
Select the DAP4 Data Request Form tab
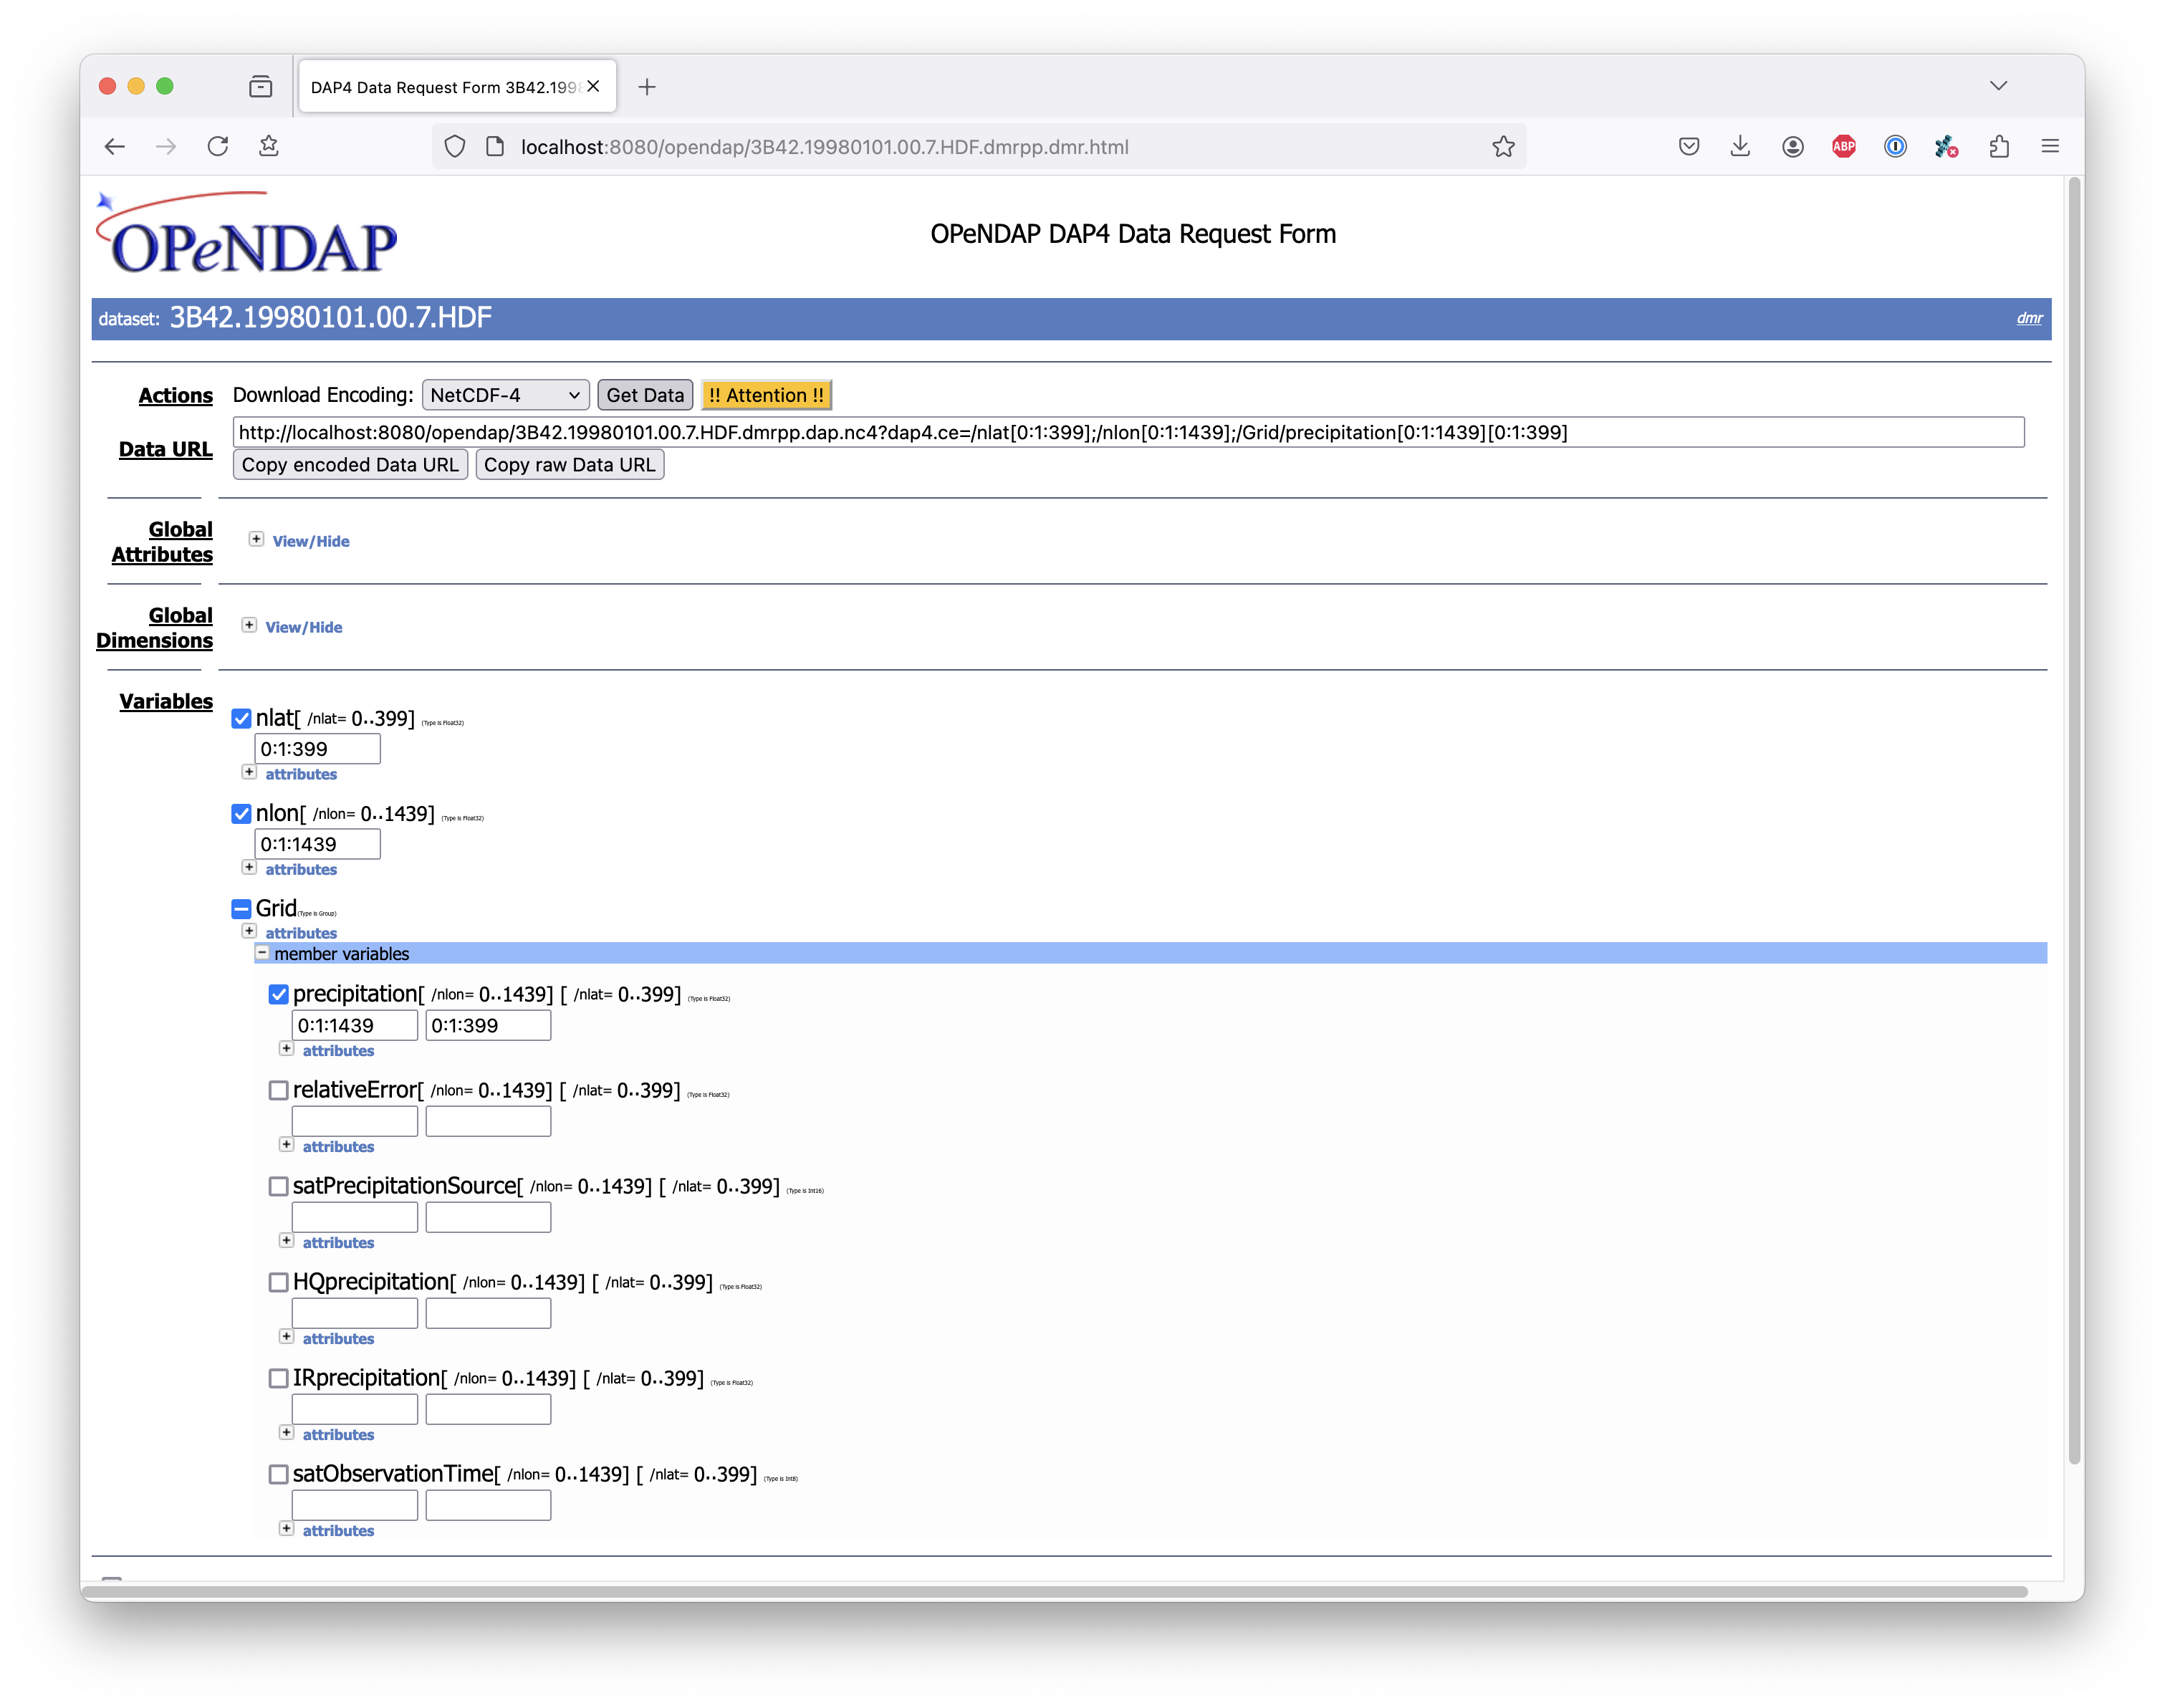coord(457,87)
